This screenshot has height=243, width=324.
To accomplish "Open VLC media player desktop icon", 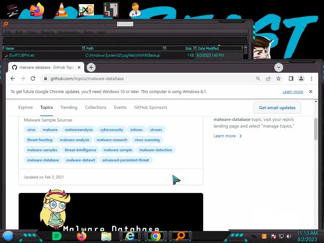I will pos(62,10).
